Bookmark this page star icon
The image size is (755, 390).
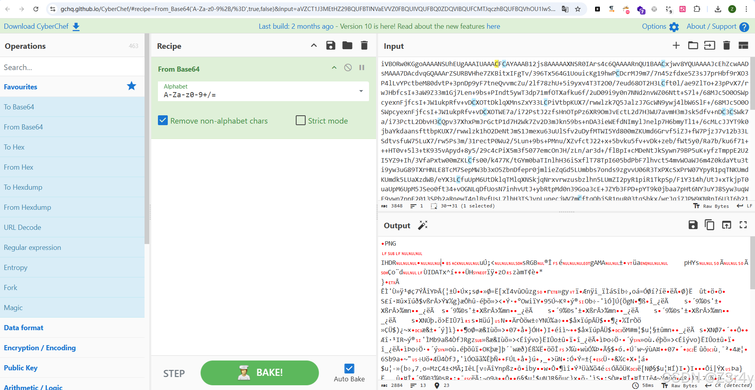(x=578, y=9)
